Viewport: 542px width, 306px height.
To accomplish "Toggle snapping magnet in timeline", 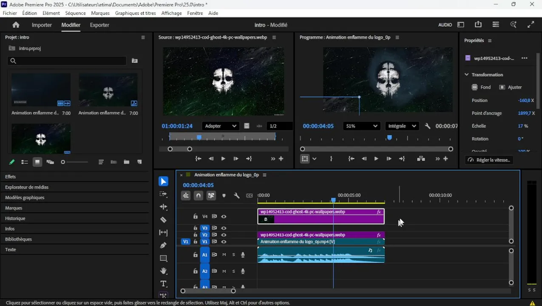I will click(199, 195).
